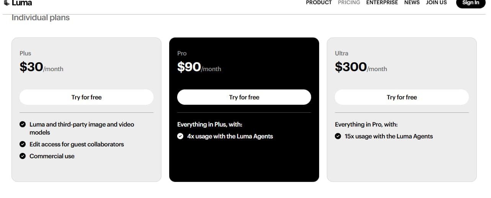
Task: Open the PRODUCT menu
Action: tap(319, 3)
